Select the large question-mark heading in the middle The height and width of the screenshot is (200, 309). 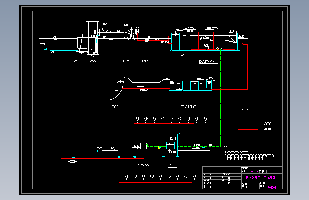point(171,120)
